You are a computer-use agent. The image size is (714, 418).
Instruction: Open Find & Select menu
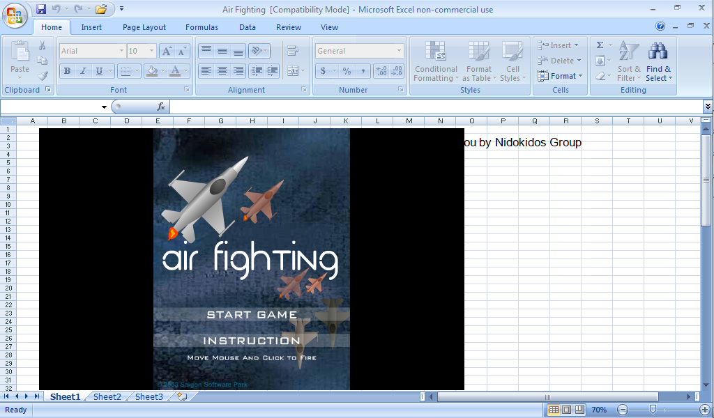point(658,61)
